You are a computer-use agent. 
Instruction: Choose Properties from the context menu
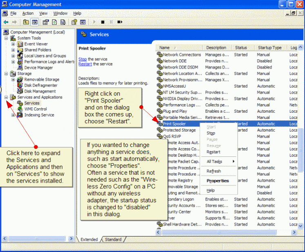point(218,181)
